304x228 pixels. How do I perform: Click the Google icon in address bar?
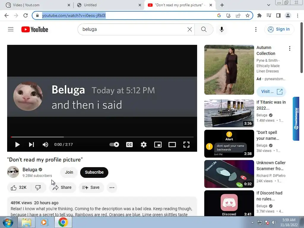click(219, 15)
